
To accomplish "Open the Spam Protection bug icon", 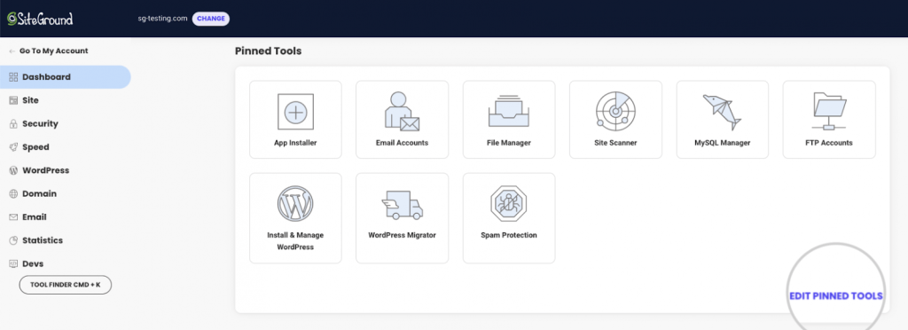I will [x=508, y=204].
